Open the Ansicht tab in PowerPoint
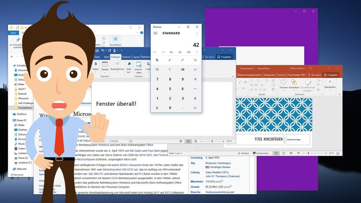Image resolution: width=361 pixels, height=203 pixels. click(x=282, y=75)
